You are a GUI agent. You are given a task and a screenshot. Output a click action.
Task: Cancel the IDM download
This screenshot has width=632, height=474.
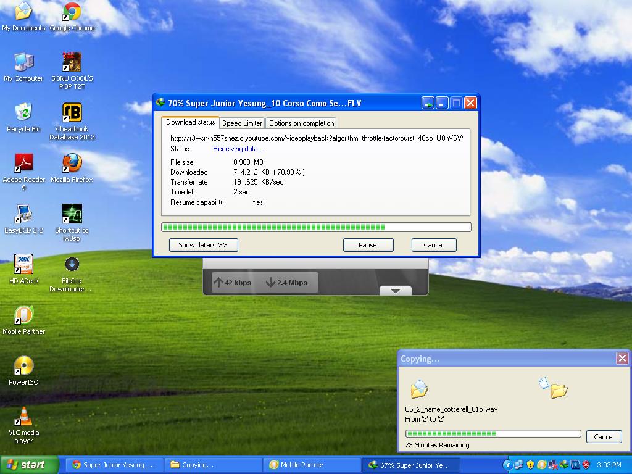[x=434, y=244]
